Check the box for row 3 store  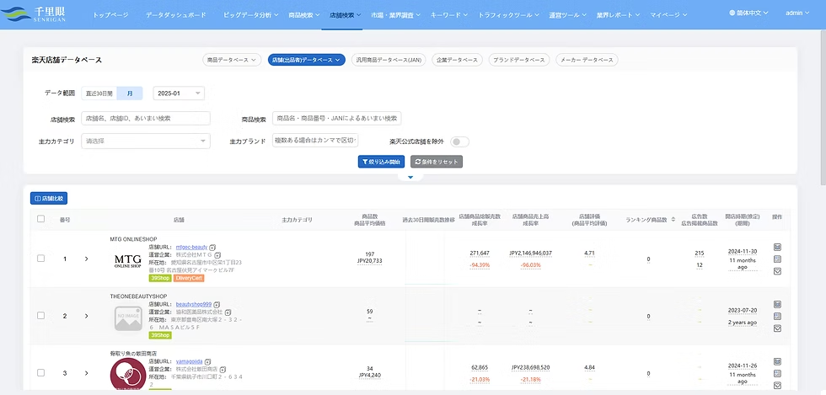[x=41, y=373]
